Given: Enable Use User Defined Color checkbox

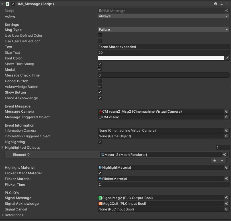Looking at the screenshot, I should (x=100, y=36).
